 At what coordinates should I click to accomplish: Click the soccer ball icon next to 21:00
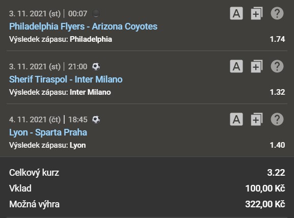[x=96, y=67]
